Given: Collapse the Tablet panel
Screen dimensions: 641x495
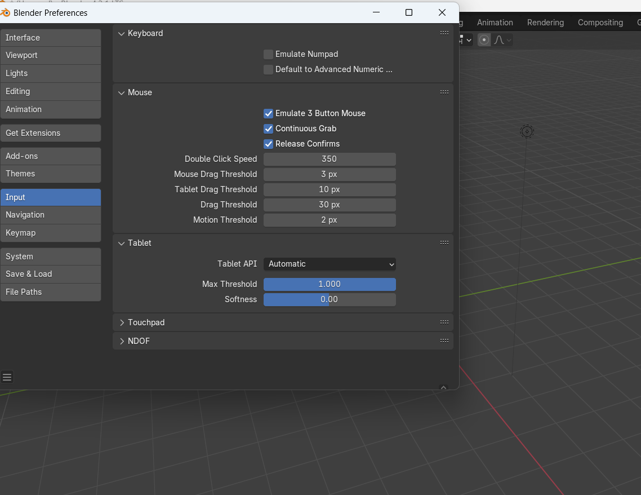Looking at the screenshot, I should tap(122, 244).
